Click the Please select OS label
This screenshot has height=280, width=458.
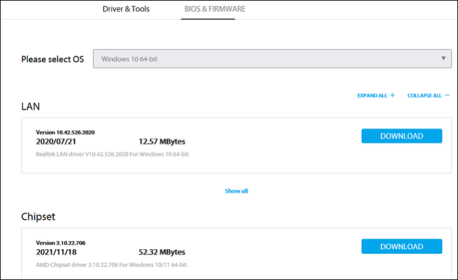[53, 59]
